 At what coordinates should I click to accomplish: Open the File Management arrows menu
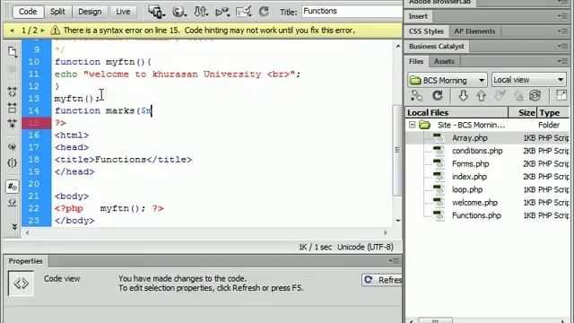201,12
